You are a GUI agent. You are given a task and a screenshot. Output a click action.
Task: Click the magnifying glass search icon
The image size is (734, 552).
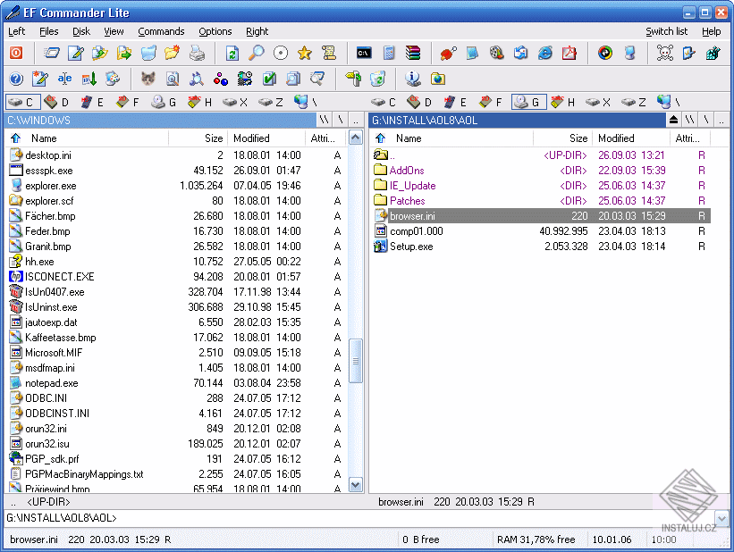(x=256, y=53)
